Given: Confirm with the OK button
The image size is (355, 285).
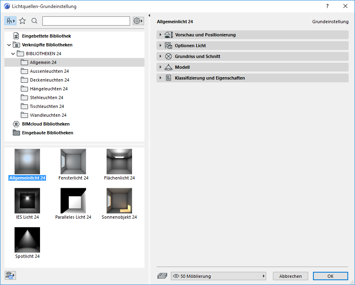Looking at the screenshot, I should (330, 276).
